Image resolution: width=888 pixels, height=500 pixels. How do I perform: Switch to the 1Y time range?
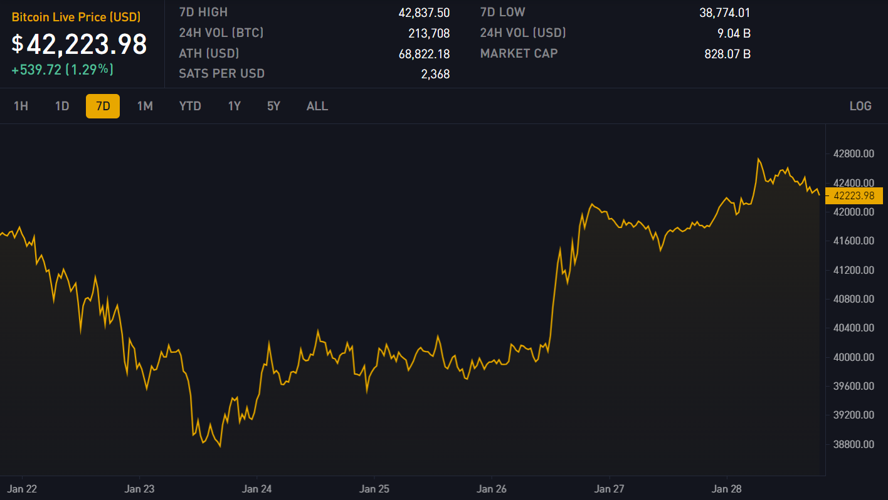coord(235,106)
